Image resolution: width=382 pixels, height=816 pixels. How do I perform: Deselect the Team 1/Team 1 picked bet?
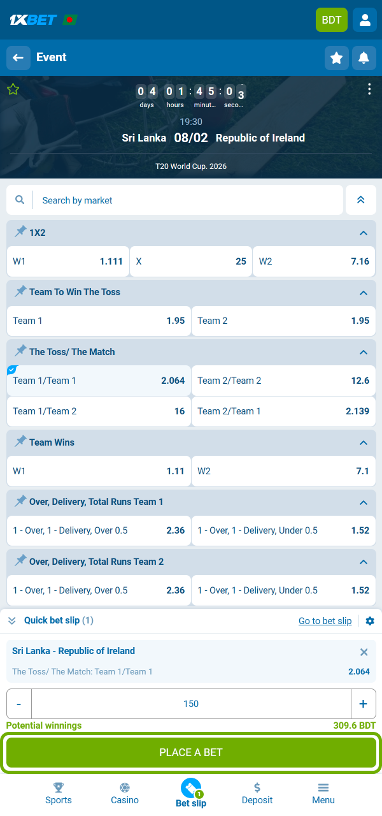99,381
